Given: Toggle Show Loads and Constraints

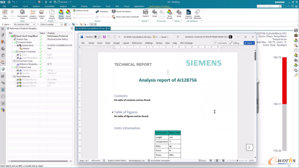Looking at the screenshot, I should click(125, 17).
